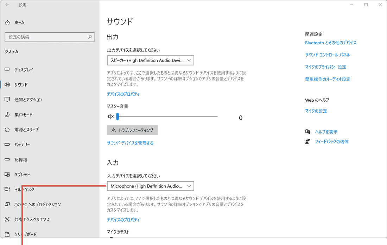Click the megaphone icon next to フィードバックの送信
The width and height of the screenshot is (387, 245).
307,141
